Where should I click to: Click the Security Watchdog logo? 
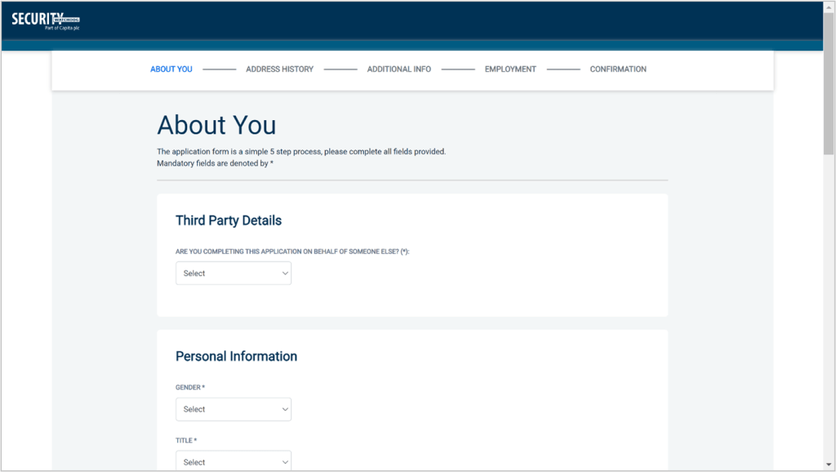45,21
